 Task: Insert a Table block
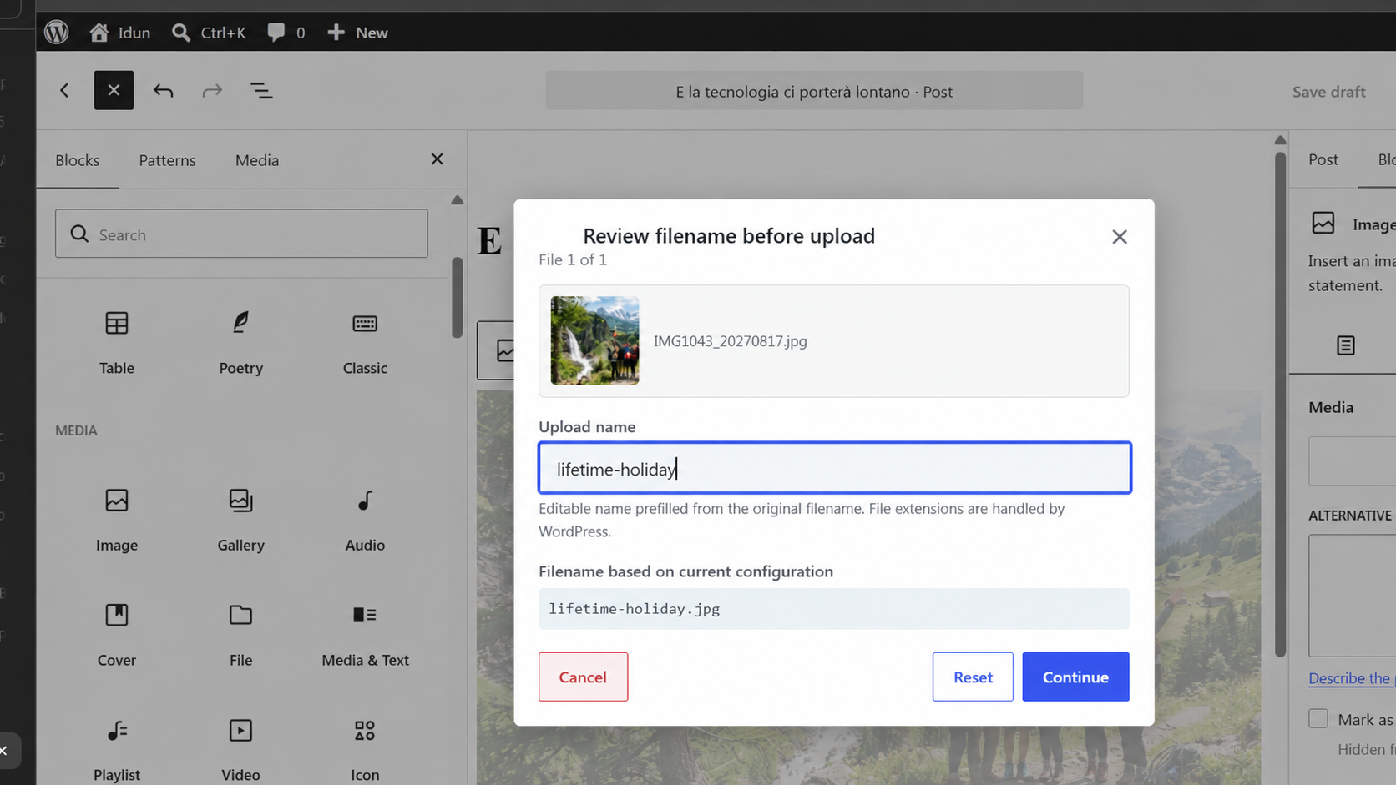click(117, 343)
